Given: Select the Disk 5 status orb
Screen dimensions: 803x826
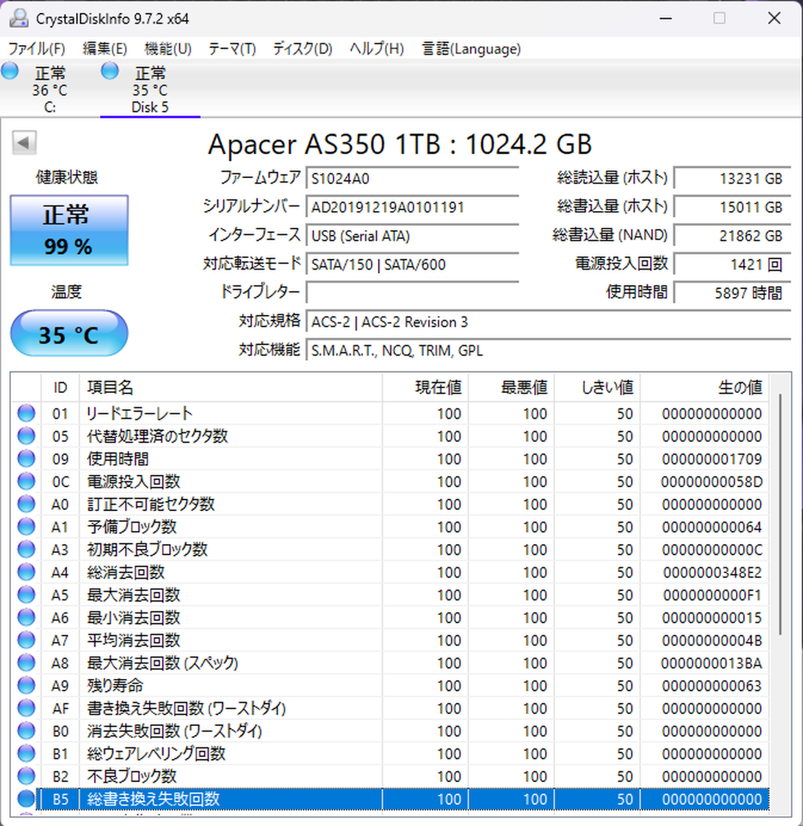Looking at the screenshot, I should (110, 70).
